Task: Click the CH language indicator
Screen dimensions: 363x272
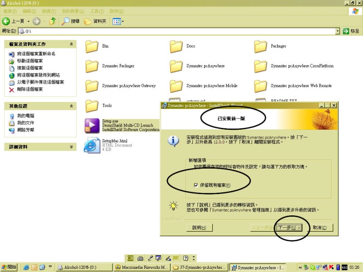Action: (130, 258)
